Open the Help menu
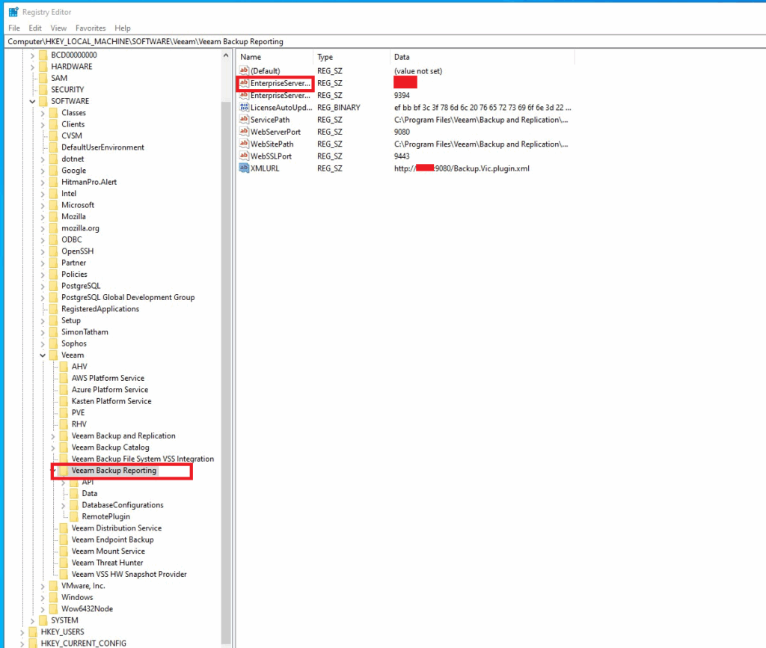 tap(123, 28)
